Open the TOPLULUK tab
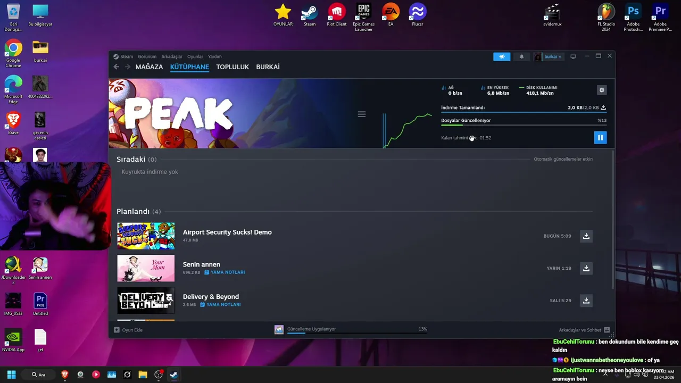Screen dimensions: 681x383 tap(232, 67)
